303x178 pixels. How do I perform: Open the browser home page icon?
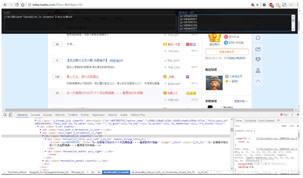(23, 5)
